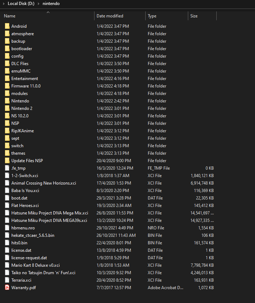255x303 pixels.
Task: Click the 7,798,784 KB size value
Action: [x=202, y=265]
